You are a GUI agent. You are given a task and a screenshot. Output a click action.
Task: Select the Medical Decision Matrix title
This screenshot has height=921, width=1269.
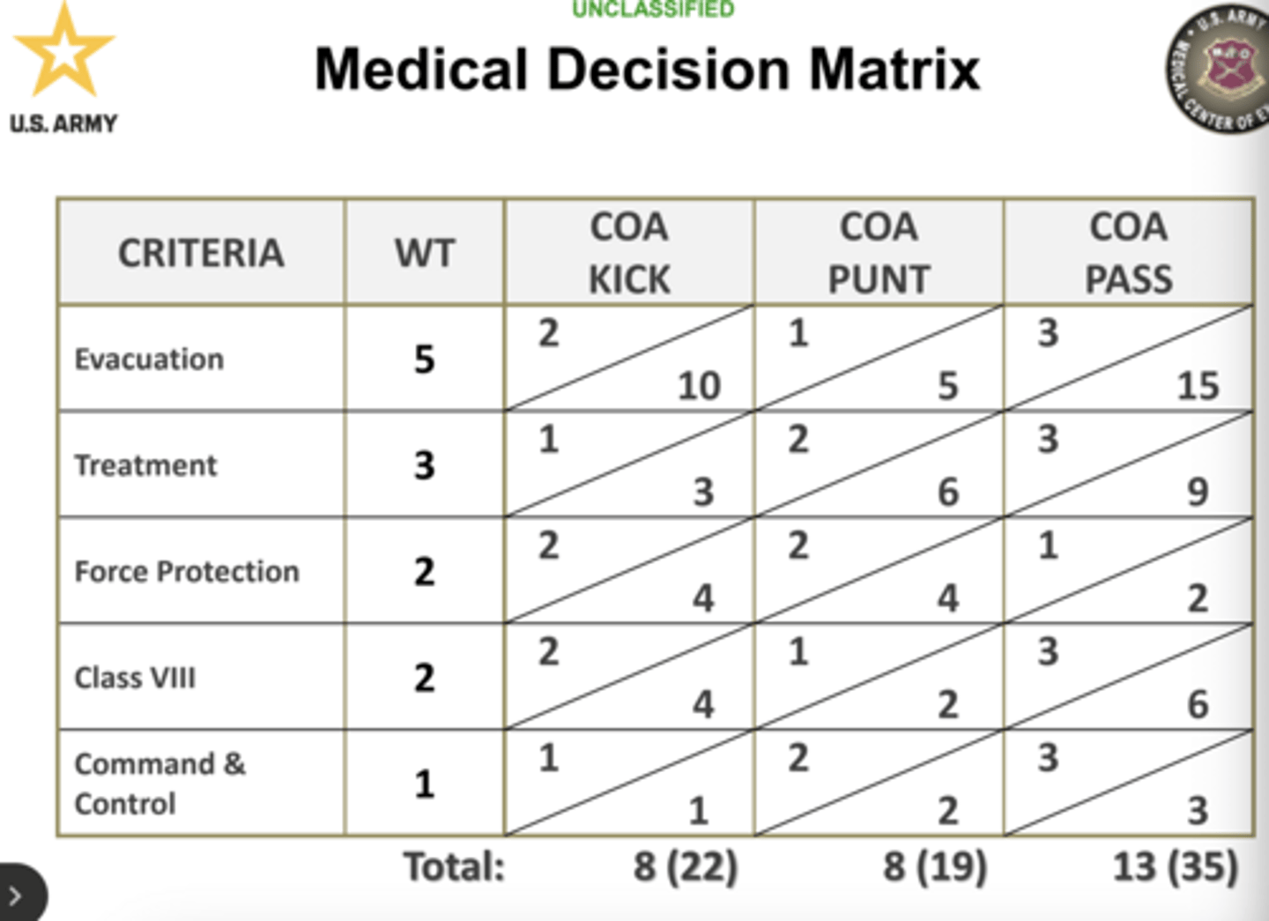(x=648, y=69)
